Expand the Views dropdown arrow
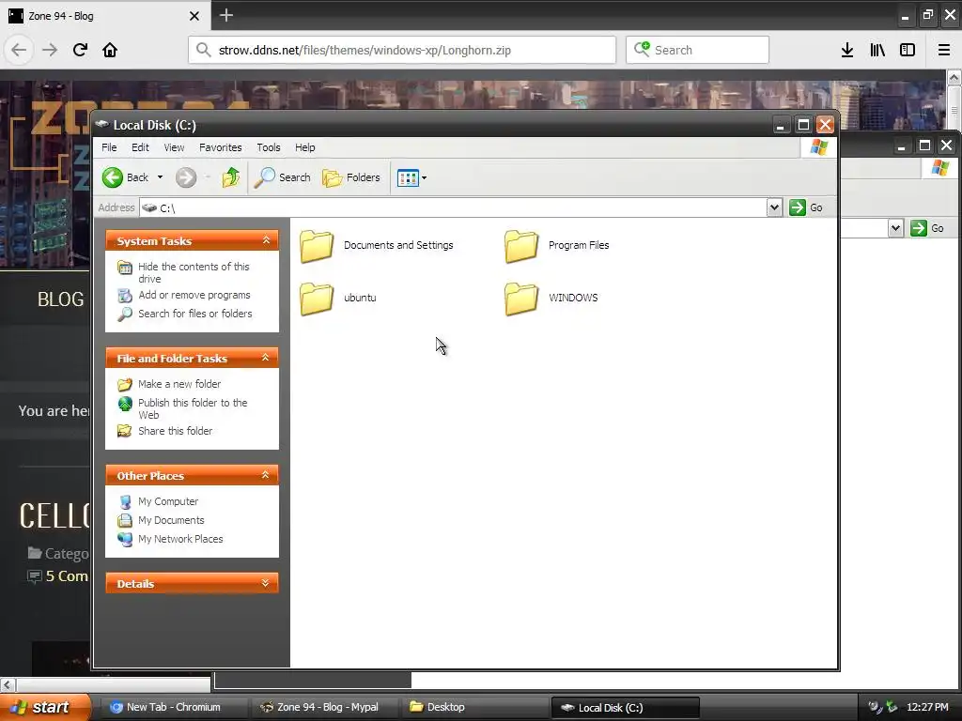 coord(424,178)
